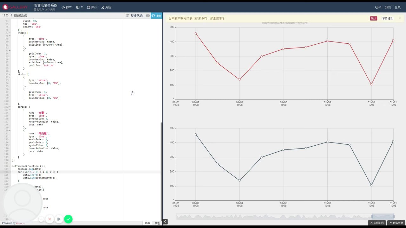Open 多图布局 multi-chart layout panel
406x228 pixels.
pyautogui.click(x=377, y=223)
